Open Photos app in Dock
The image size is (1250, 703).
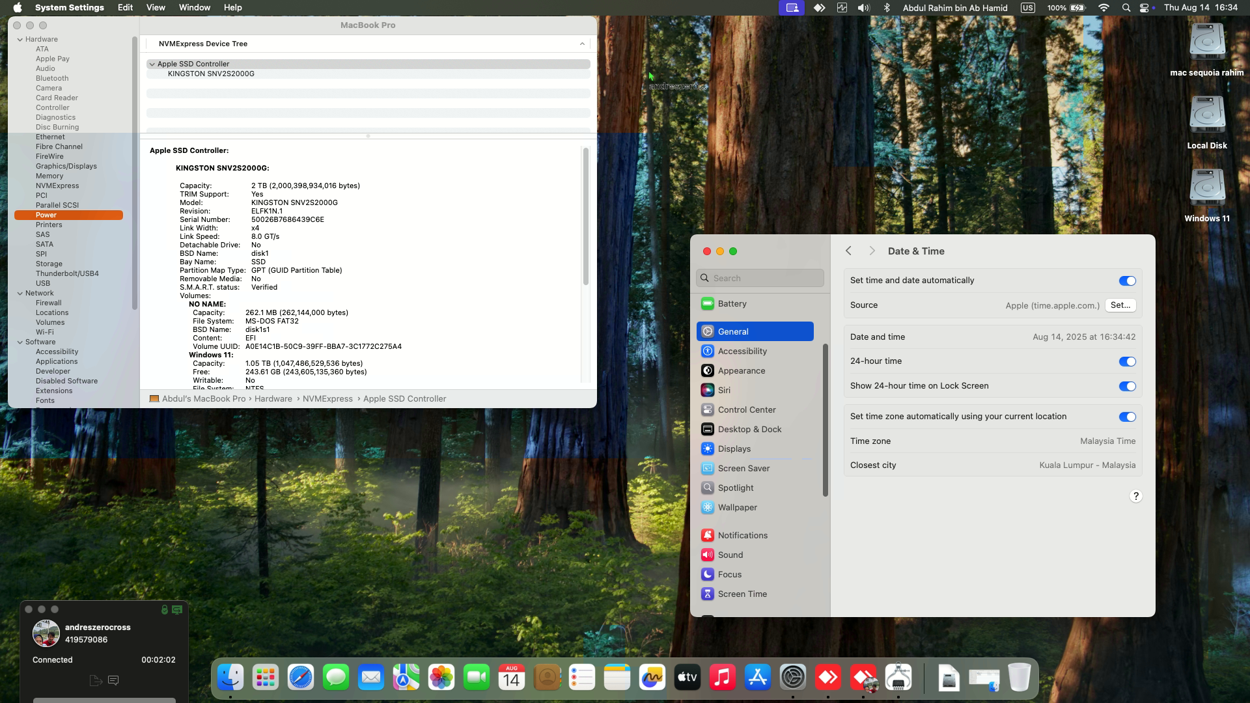(x=441, y=678)
